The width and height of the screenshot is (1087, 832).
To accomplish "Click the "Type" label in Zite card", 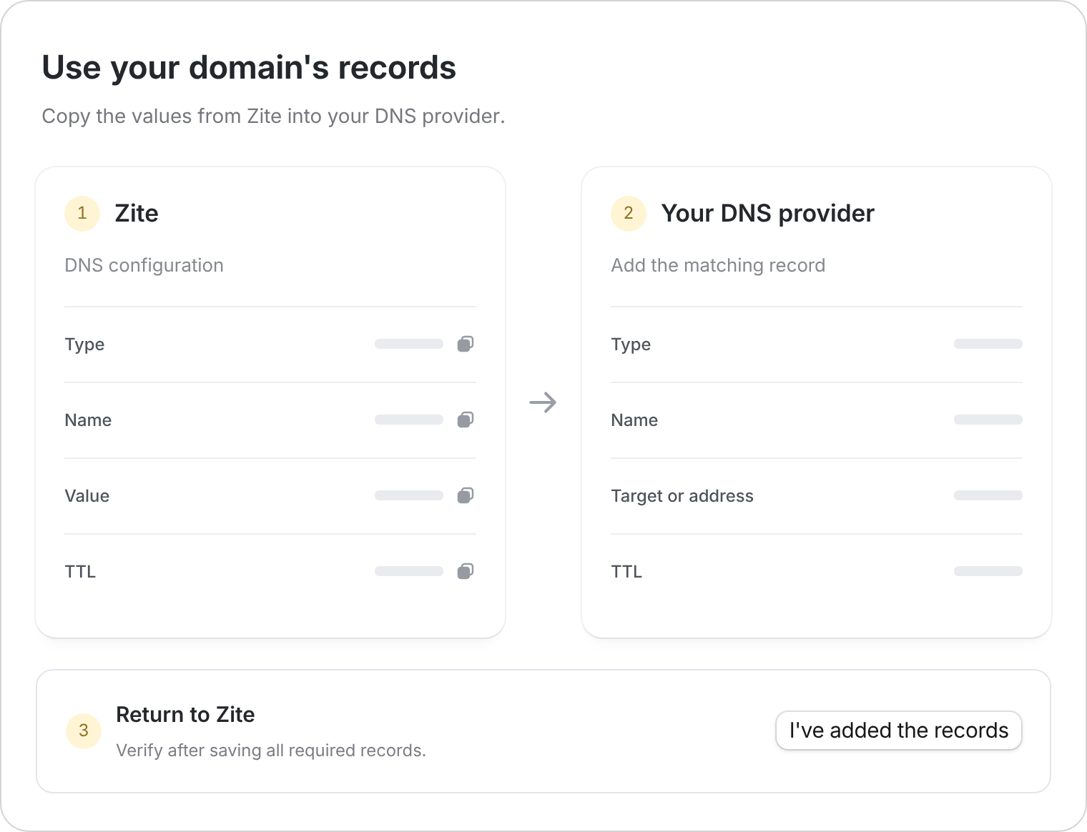I will [x=84, y=345].
